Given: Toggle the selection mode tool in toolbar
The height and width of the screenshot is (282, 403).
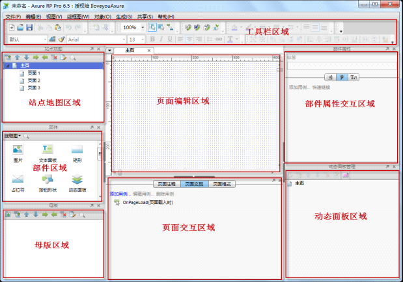Looking at the screenshot, I should coord(152,28).
